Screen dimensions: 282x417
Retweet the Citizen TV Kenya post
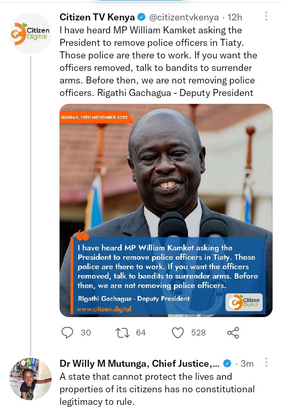click(x=123, y=333)
